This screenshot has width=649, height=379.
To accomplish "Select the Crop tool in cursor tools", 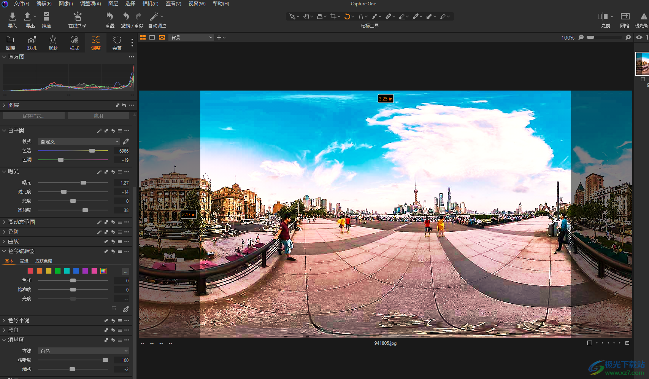I will 333,16.
